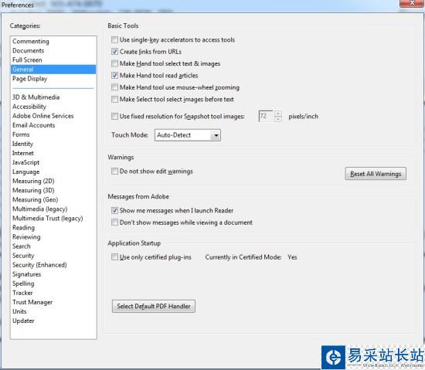Select the Identity category
Viewport: 425px width, 370px height.
[x=53, y=144]
